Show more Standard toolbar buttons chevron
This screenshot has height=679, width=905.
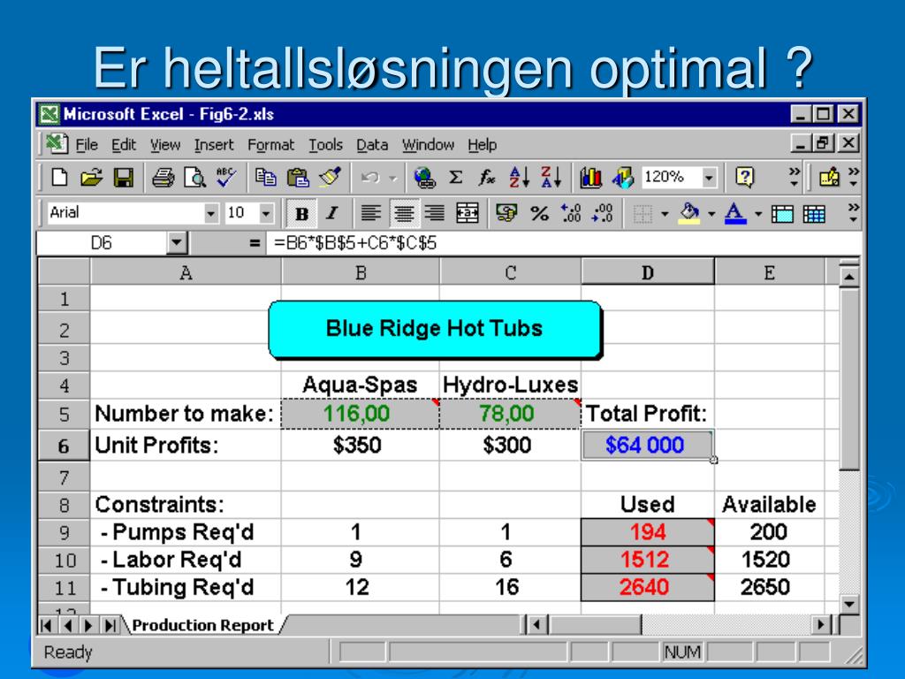pyautogui.click(x=795, y=177)
